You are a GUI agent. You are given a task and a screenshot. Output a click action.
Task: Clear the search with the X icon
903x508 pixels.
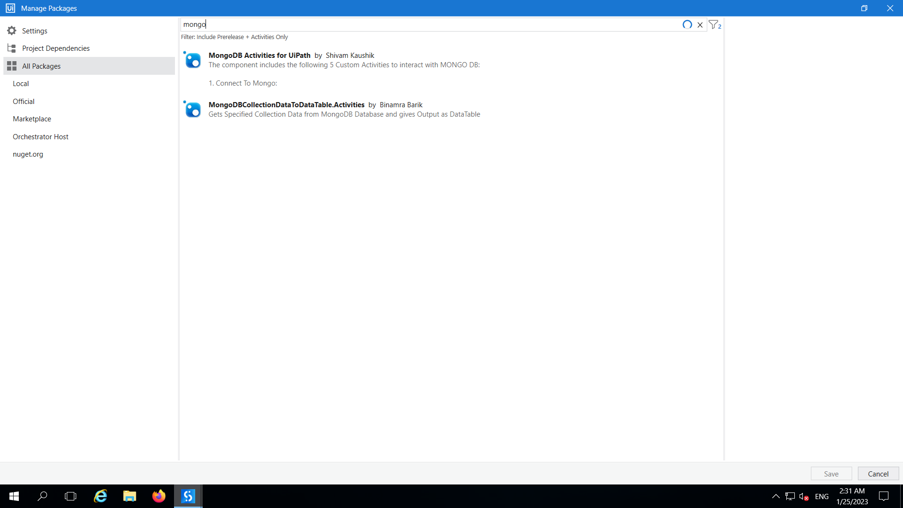point(700,25)
